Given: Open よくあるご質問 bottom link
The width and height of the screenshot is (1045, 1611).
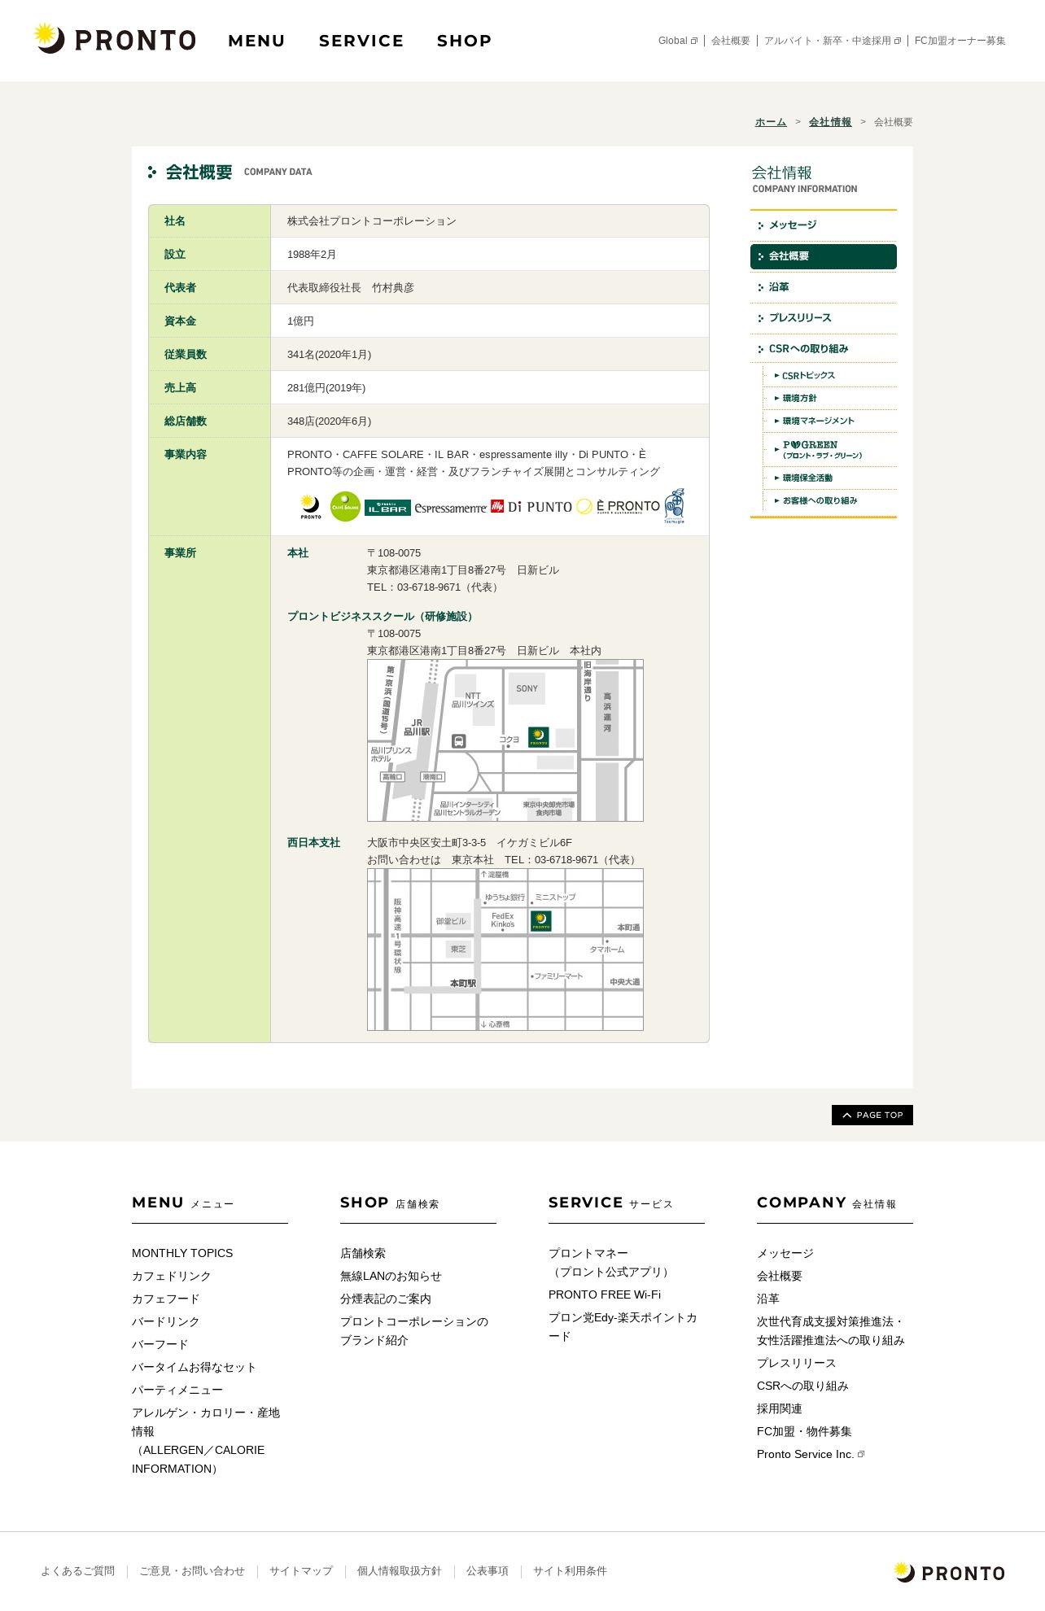Looking at the screenshot, I should tap(78, 1571).
